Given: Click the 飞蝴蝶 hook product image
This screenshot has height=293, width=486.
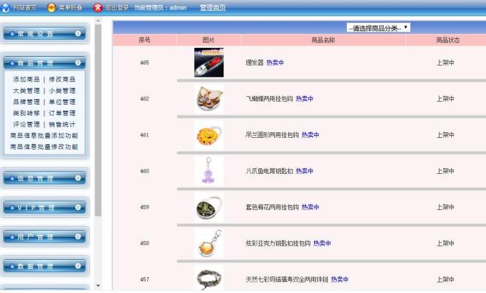Looking at the screenshot, I should click(x=209, y=98).
